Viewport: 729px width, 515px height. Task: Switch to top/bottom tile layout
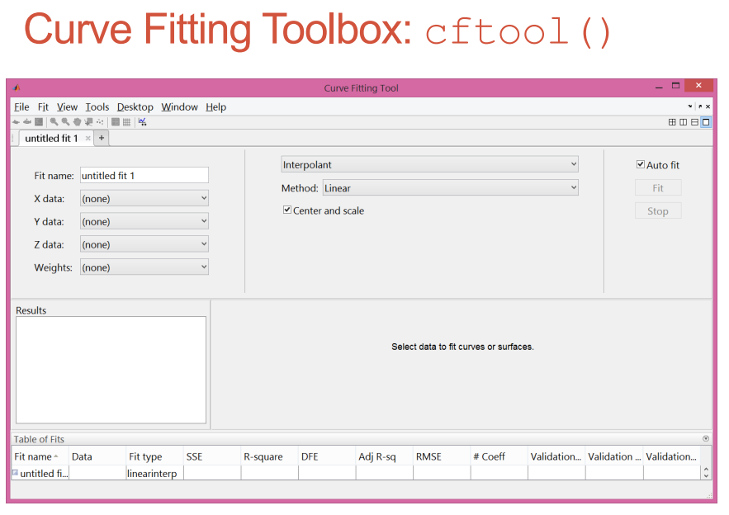(x=694, y=122)
